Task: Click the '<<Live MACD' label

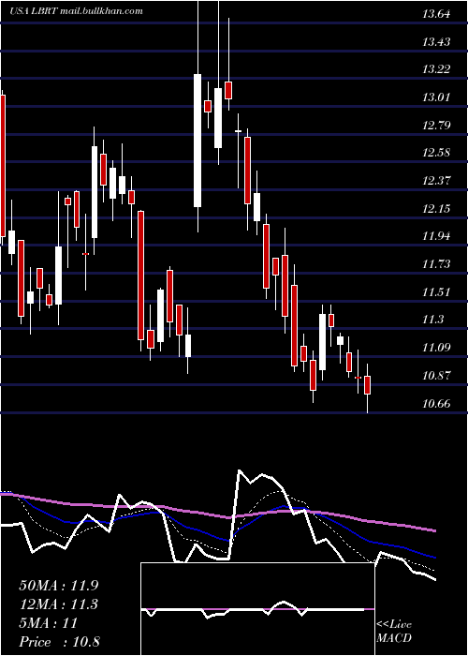Action: pos(394,631)
